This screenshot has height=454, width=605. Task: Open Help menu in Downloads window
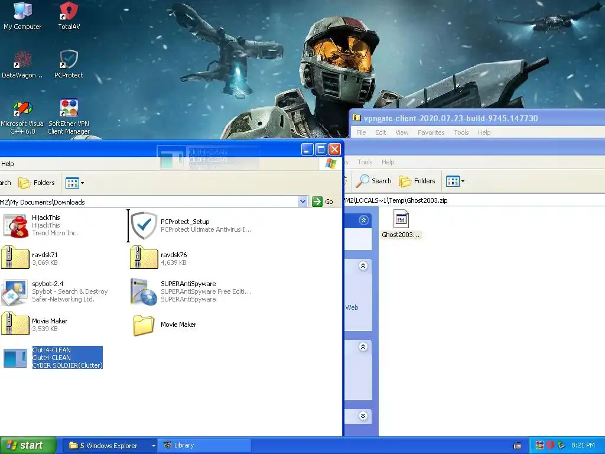(7, 164)
